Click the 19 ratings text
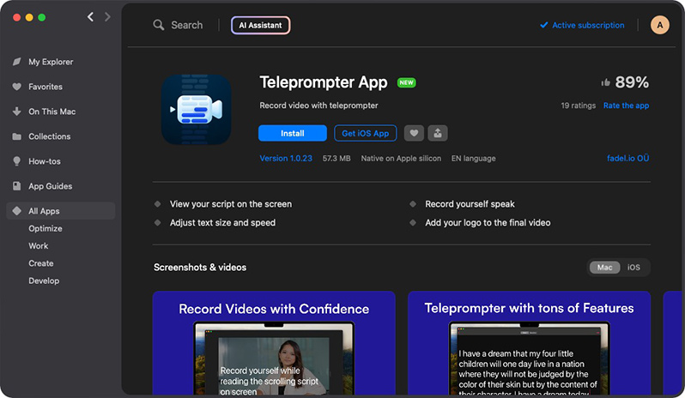 tap(578, 106)
